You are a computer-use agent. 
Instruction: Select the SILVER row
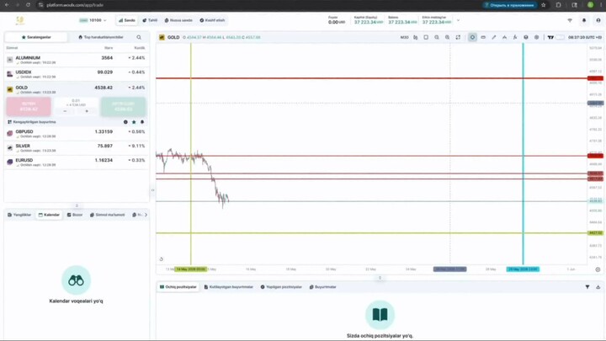click(x=76, y=147)
